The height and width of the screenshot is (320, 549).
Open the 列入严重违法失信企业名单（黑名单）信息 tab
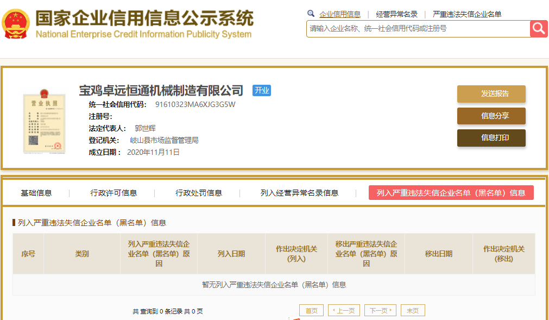(x=451, y=193)
